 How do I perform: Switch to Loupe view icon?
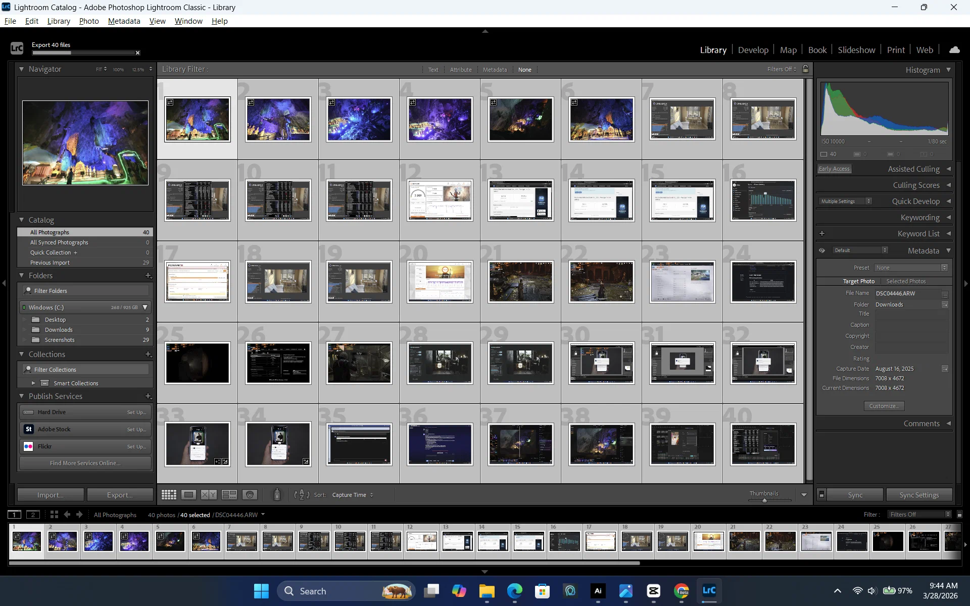click(189, 495)
